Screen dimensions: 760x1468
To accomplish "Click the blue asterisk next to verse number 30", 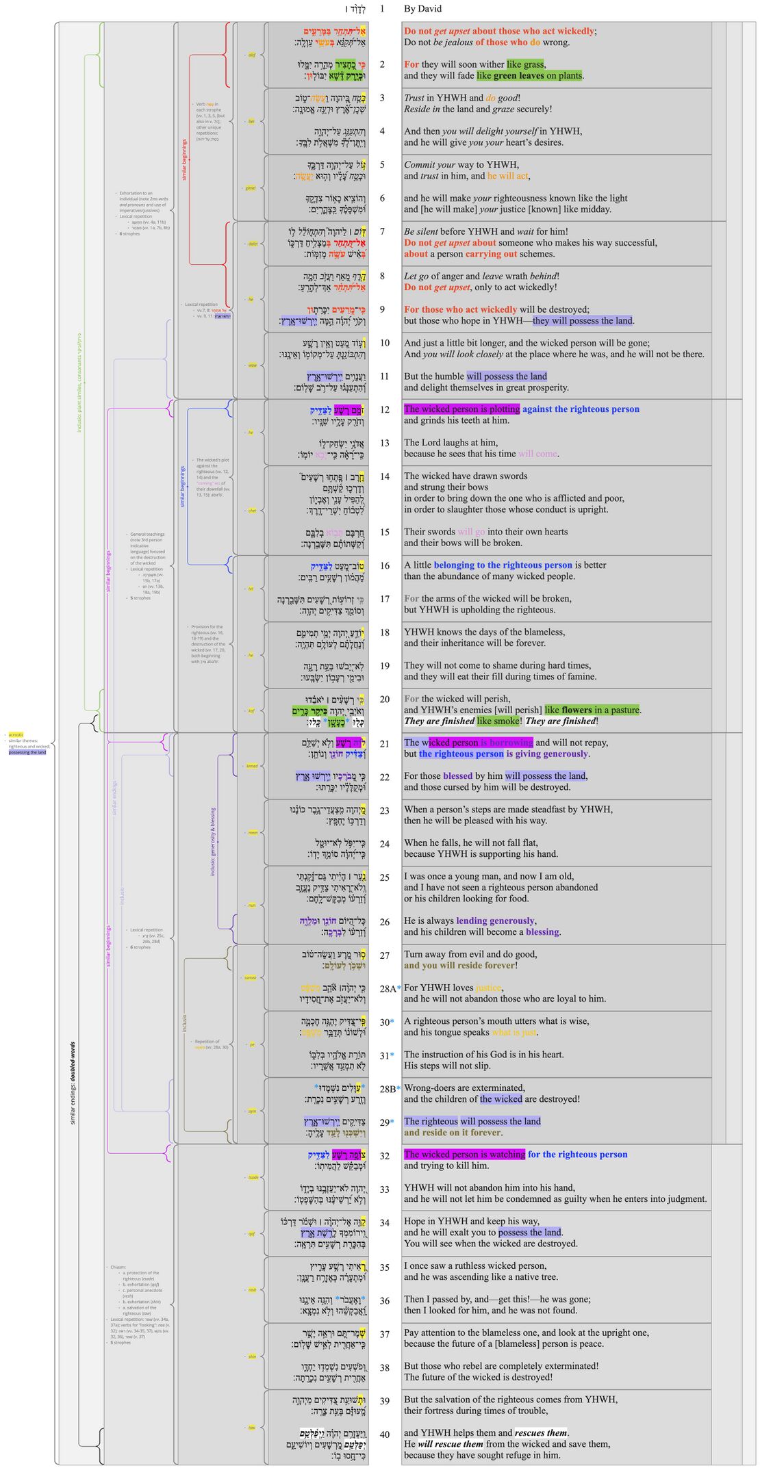I will pyautogui.click(x=392, y=1022).
